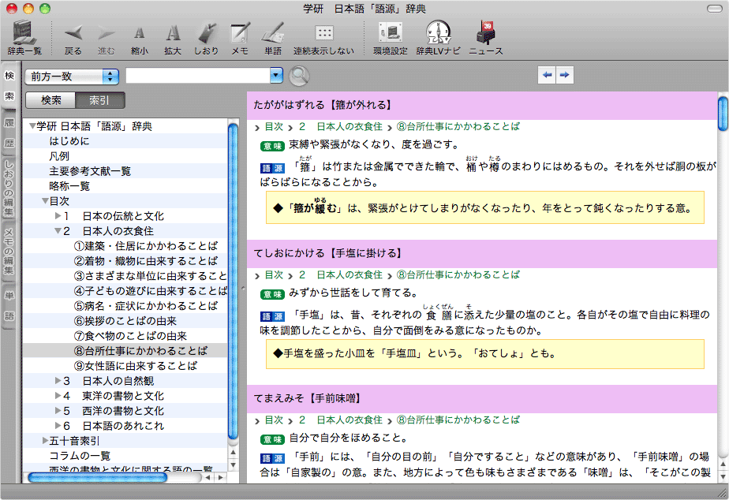This screenshot has height=500, width=729.
Task: Switch to the 検索 segment tab
Action: (x=50, y=100)
